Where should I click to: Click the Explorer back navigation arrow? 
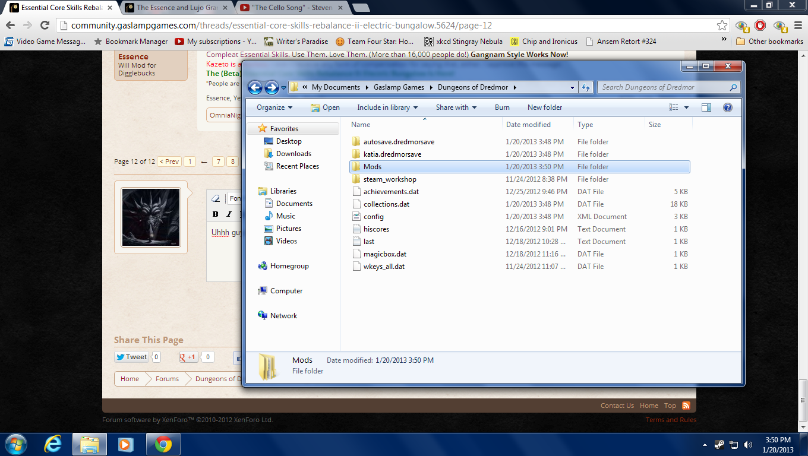(x=255, y=87)
